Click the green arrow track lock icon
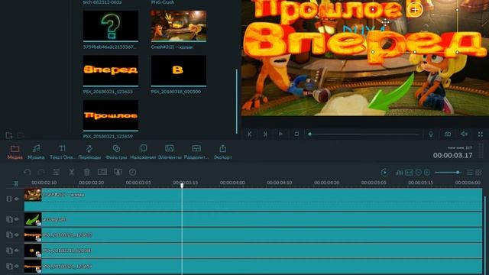The height and width of the screenshot is (275, 489). pos(9,219)
